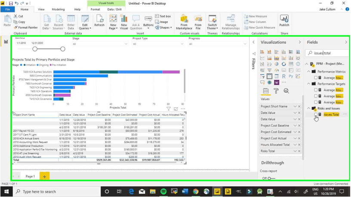Choose the matrix visual
This screenshot has width=351, height=197.
click(277, 76)
